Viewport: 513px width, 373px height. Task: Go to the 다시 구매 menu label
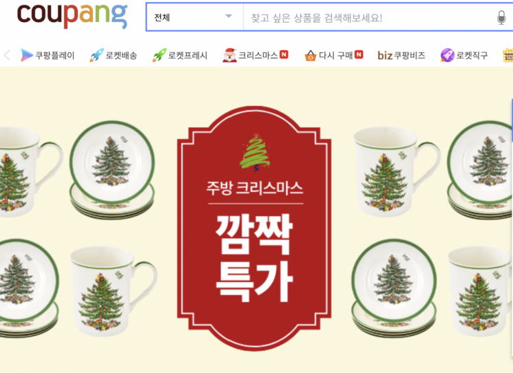click(335, 55)
